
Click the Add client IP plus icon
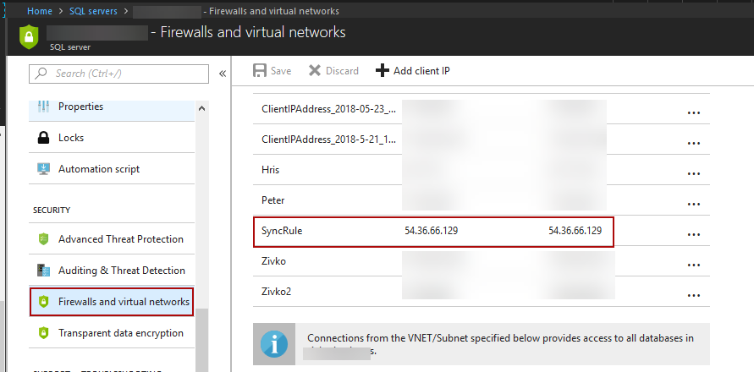[x=383, y=71]
